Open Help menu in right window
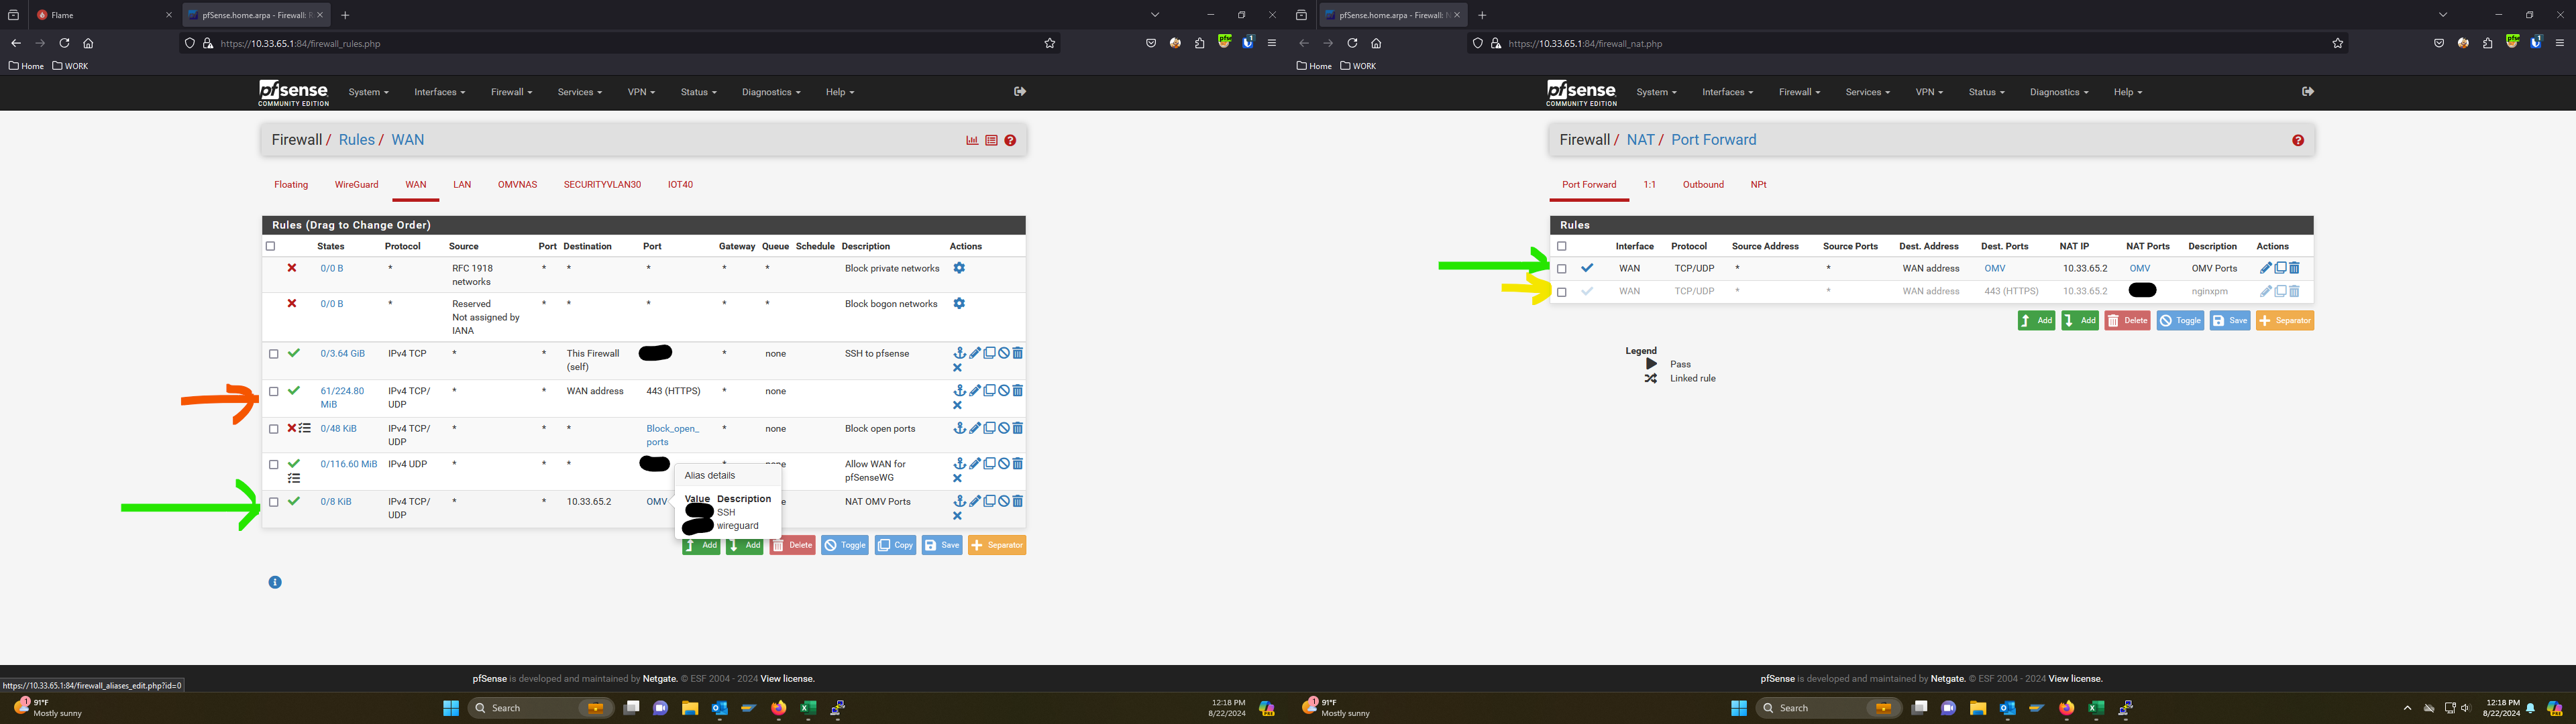The width and height of the screenshot is (2576, 724). [2128, 92]
